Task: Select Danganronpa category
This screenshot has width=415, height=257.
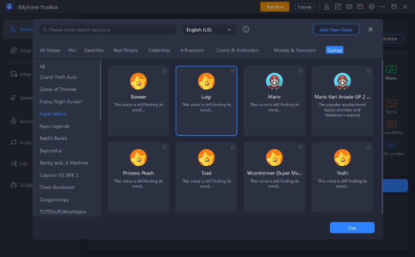Action: click(x=54, y=199)
